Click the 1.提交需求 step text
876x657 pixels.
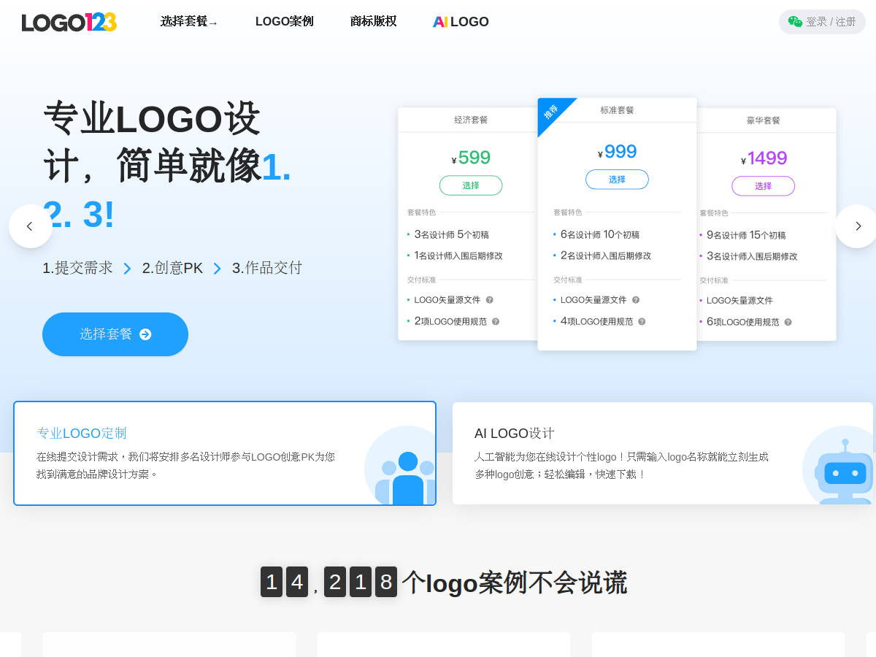pos(77,268)
